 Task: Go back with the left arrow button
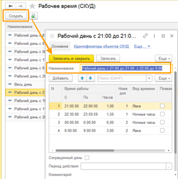(x=10, y=6)
